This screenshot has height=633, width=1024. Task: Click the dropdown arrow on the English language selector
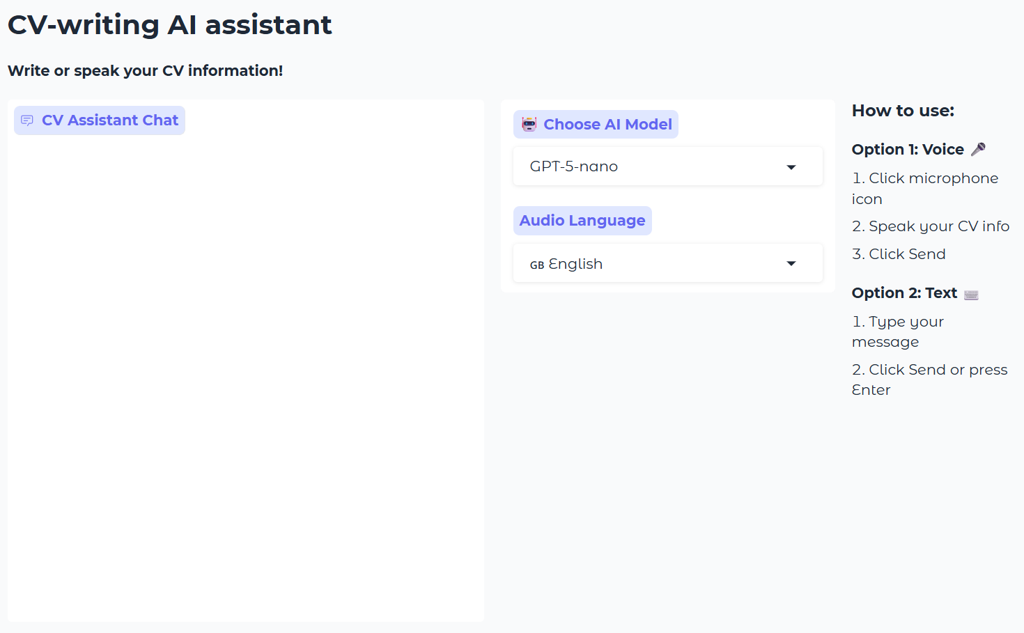point(791,263)
